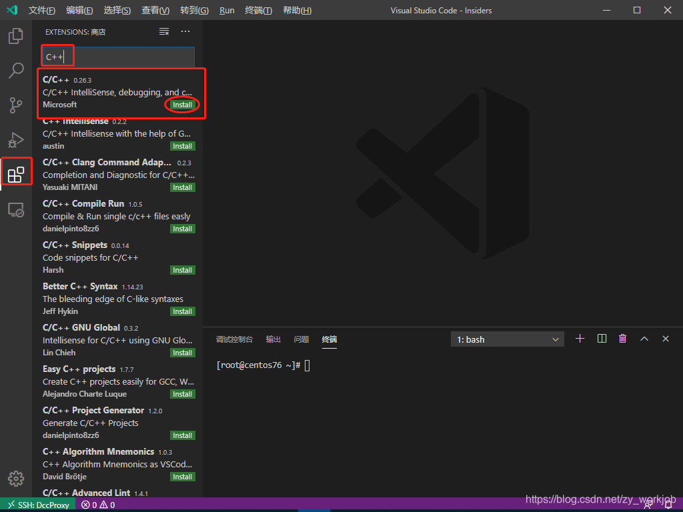Switch to the 终端 panel tab

[329, 339]
